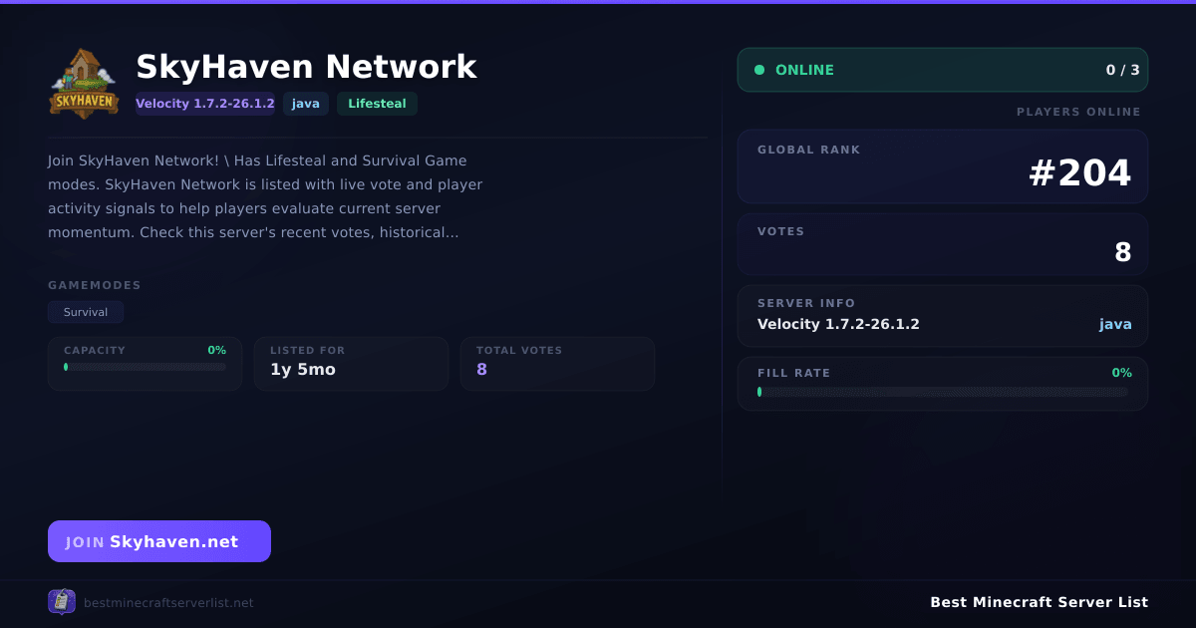
Task: Click the SkyHaven server logo image
Action: [x=84, y=84]
